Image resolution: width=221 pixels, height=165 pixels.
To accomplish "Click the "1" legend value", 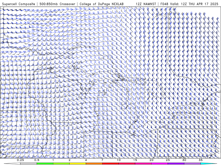I will coord(53,160).
